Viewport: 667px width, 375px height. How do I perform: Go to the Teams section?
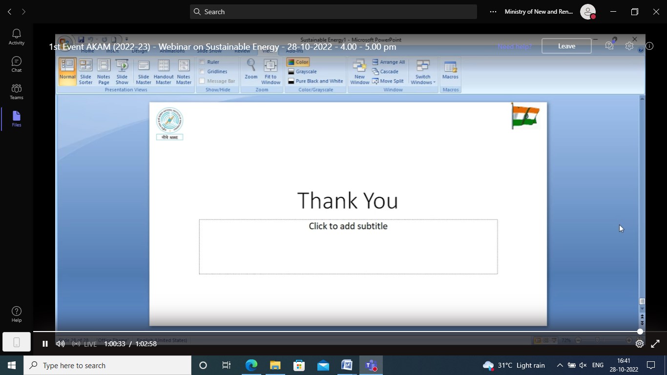tap(16, 91)
